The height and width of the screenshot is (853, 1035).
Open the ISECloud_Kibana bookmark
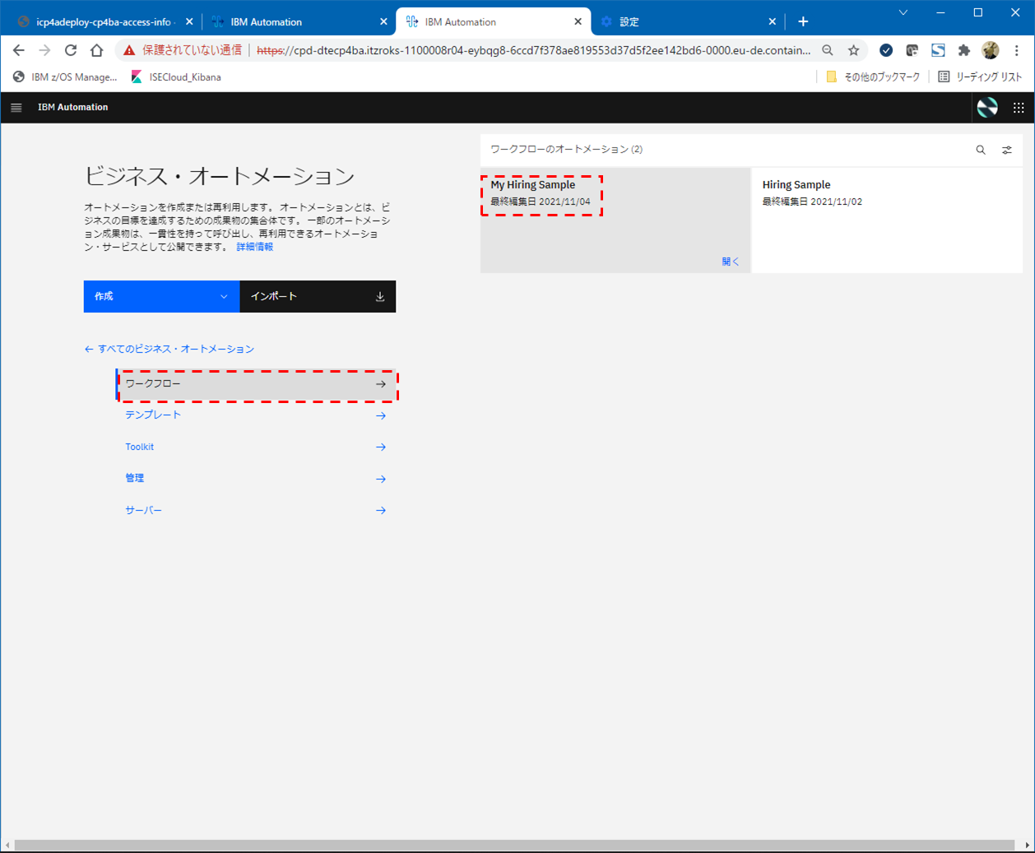point(176,76)
